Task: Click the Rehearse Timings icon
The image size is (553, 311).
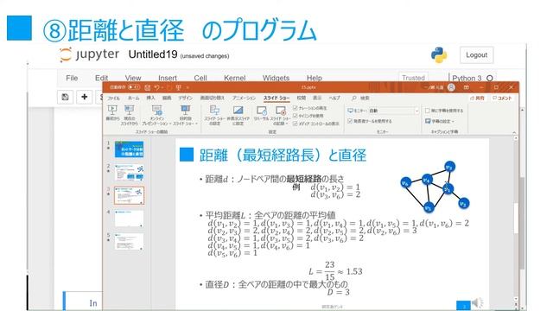Action: 261,111
